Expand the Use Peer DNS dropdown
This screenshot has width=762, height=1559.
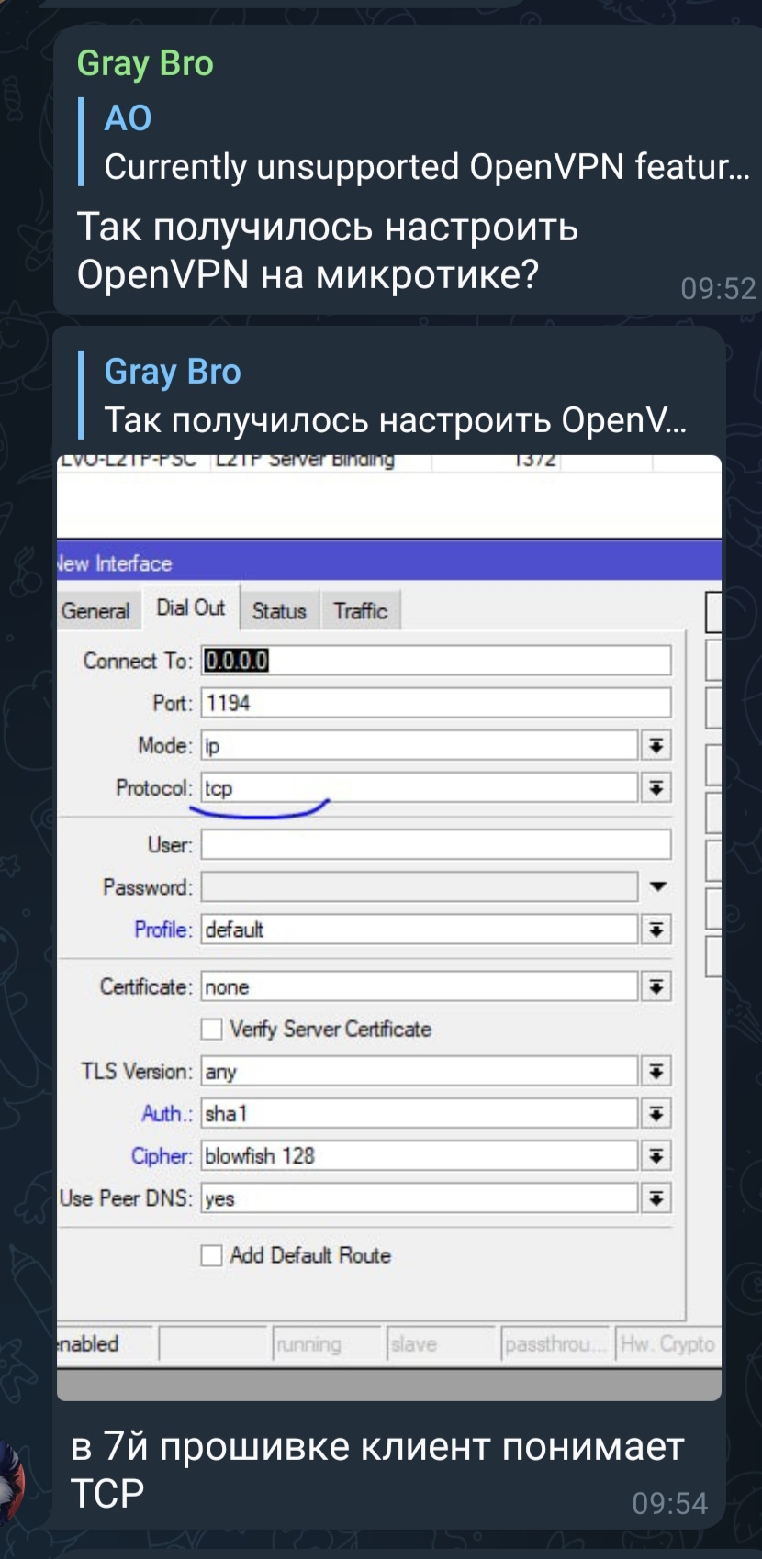(656, 1198)
